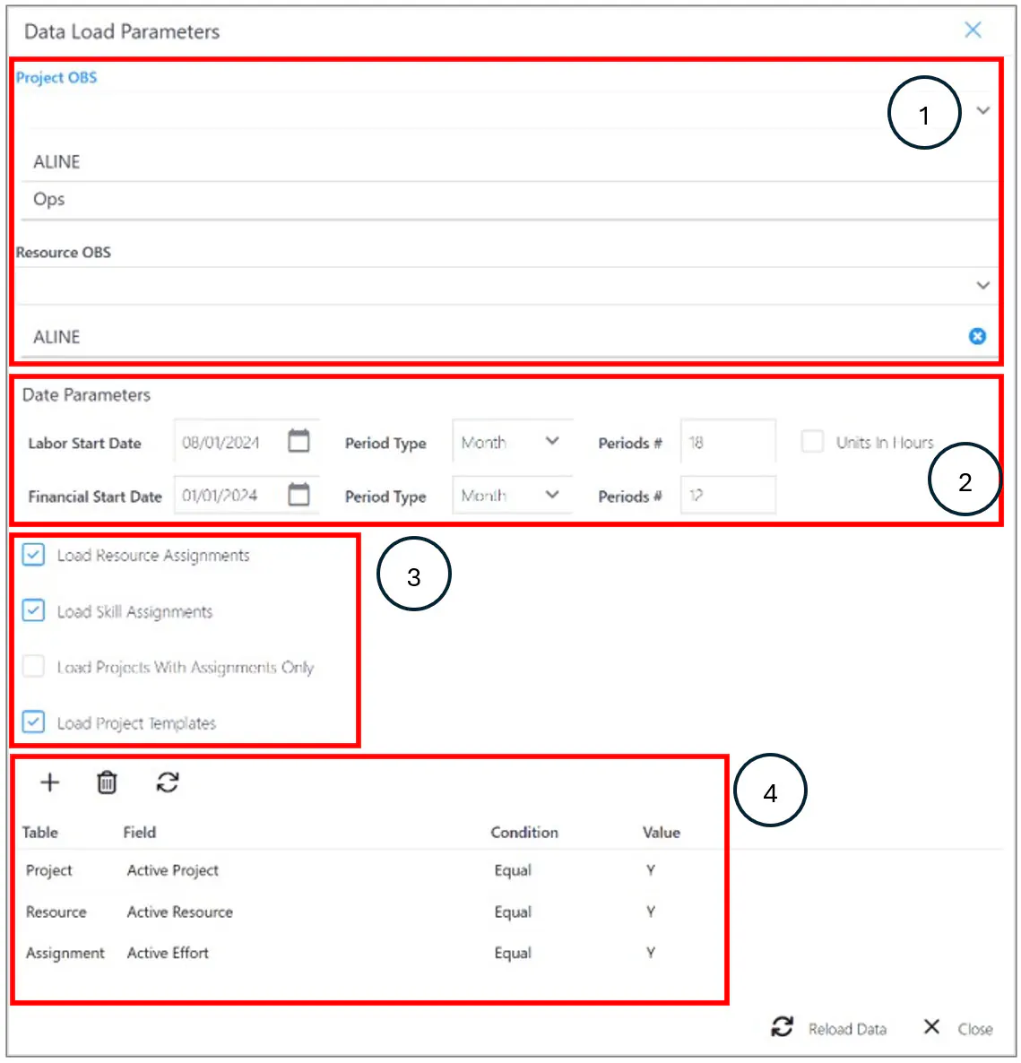Open calendar picker for Financial Start Date
Image resolution: width=1021 pixels, height=1063 pixels.
point(299,494)
